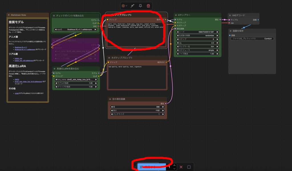This screenshot has width=292, height=171.
Task: Click the blue 実行する run button
Action: pos(152,167)
